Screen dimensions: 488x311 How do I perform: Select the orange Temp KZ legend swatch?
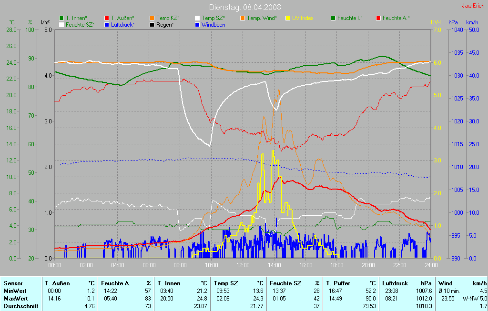point(152,18)
